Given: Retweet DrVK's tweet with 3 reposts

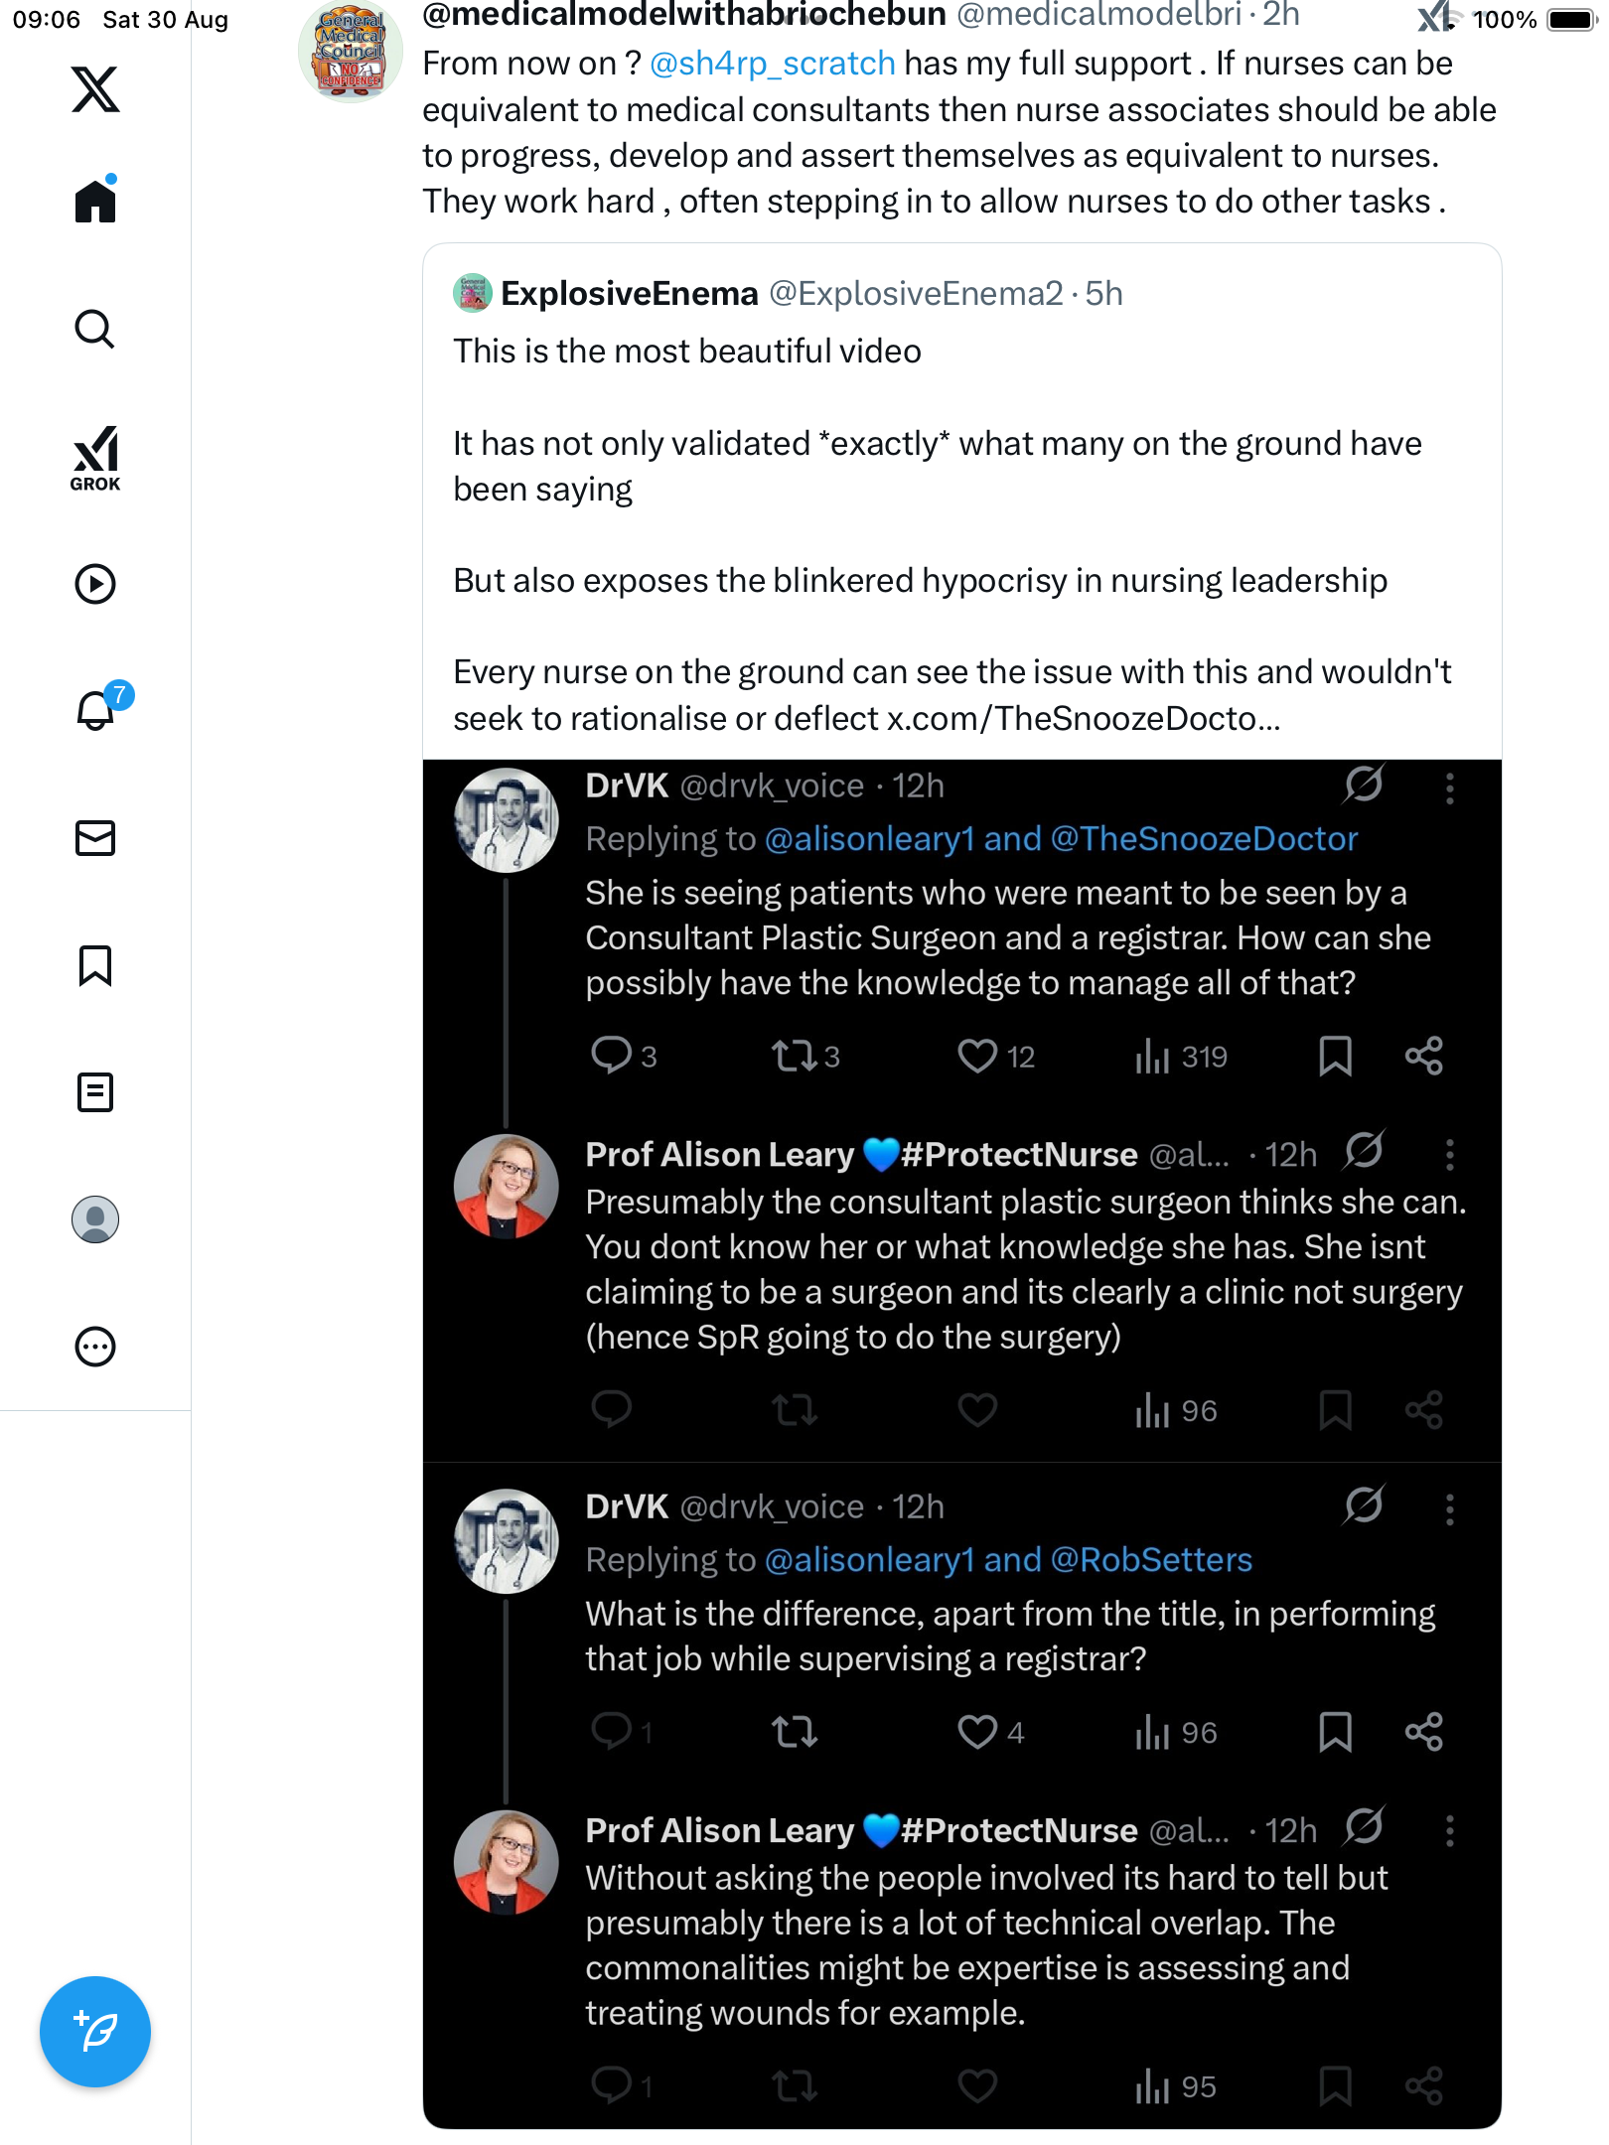Looking at the screenshot, I should [795, 1056].
